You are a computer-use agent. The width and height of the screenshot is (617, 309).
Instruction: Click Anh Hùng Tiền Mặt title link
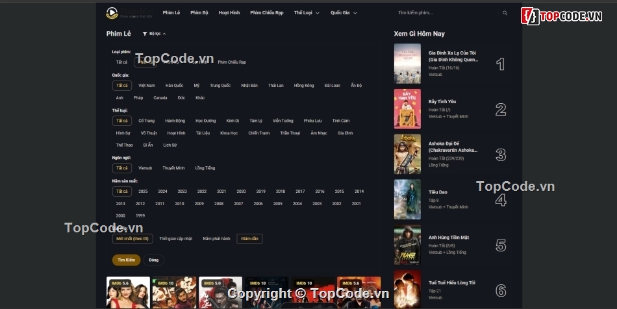coord(449,238)
